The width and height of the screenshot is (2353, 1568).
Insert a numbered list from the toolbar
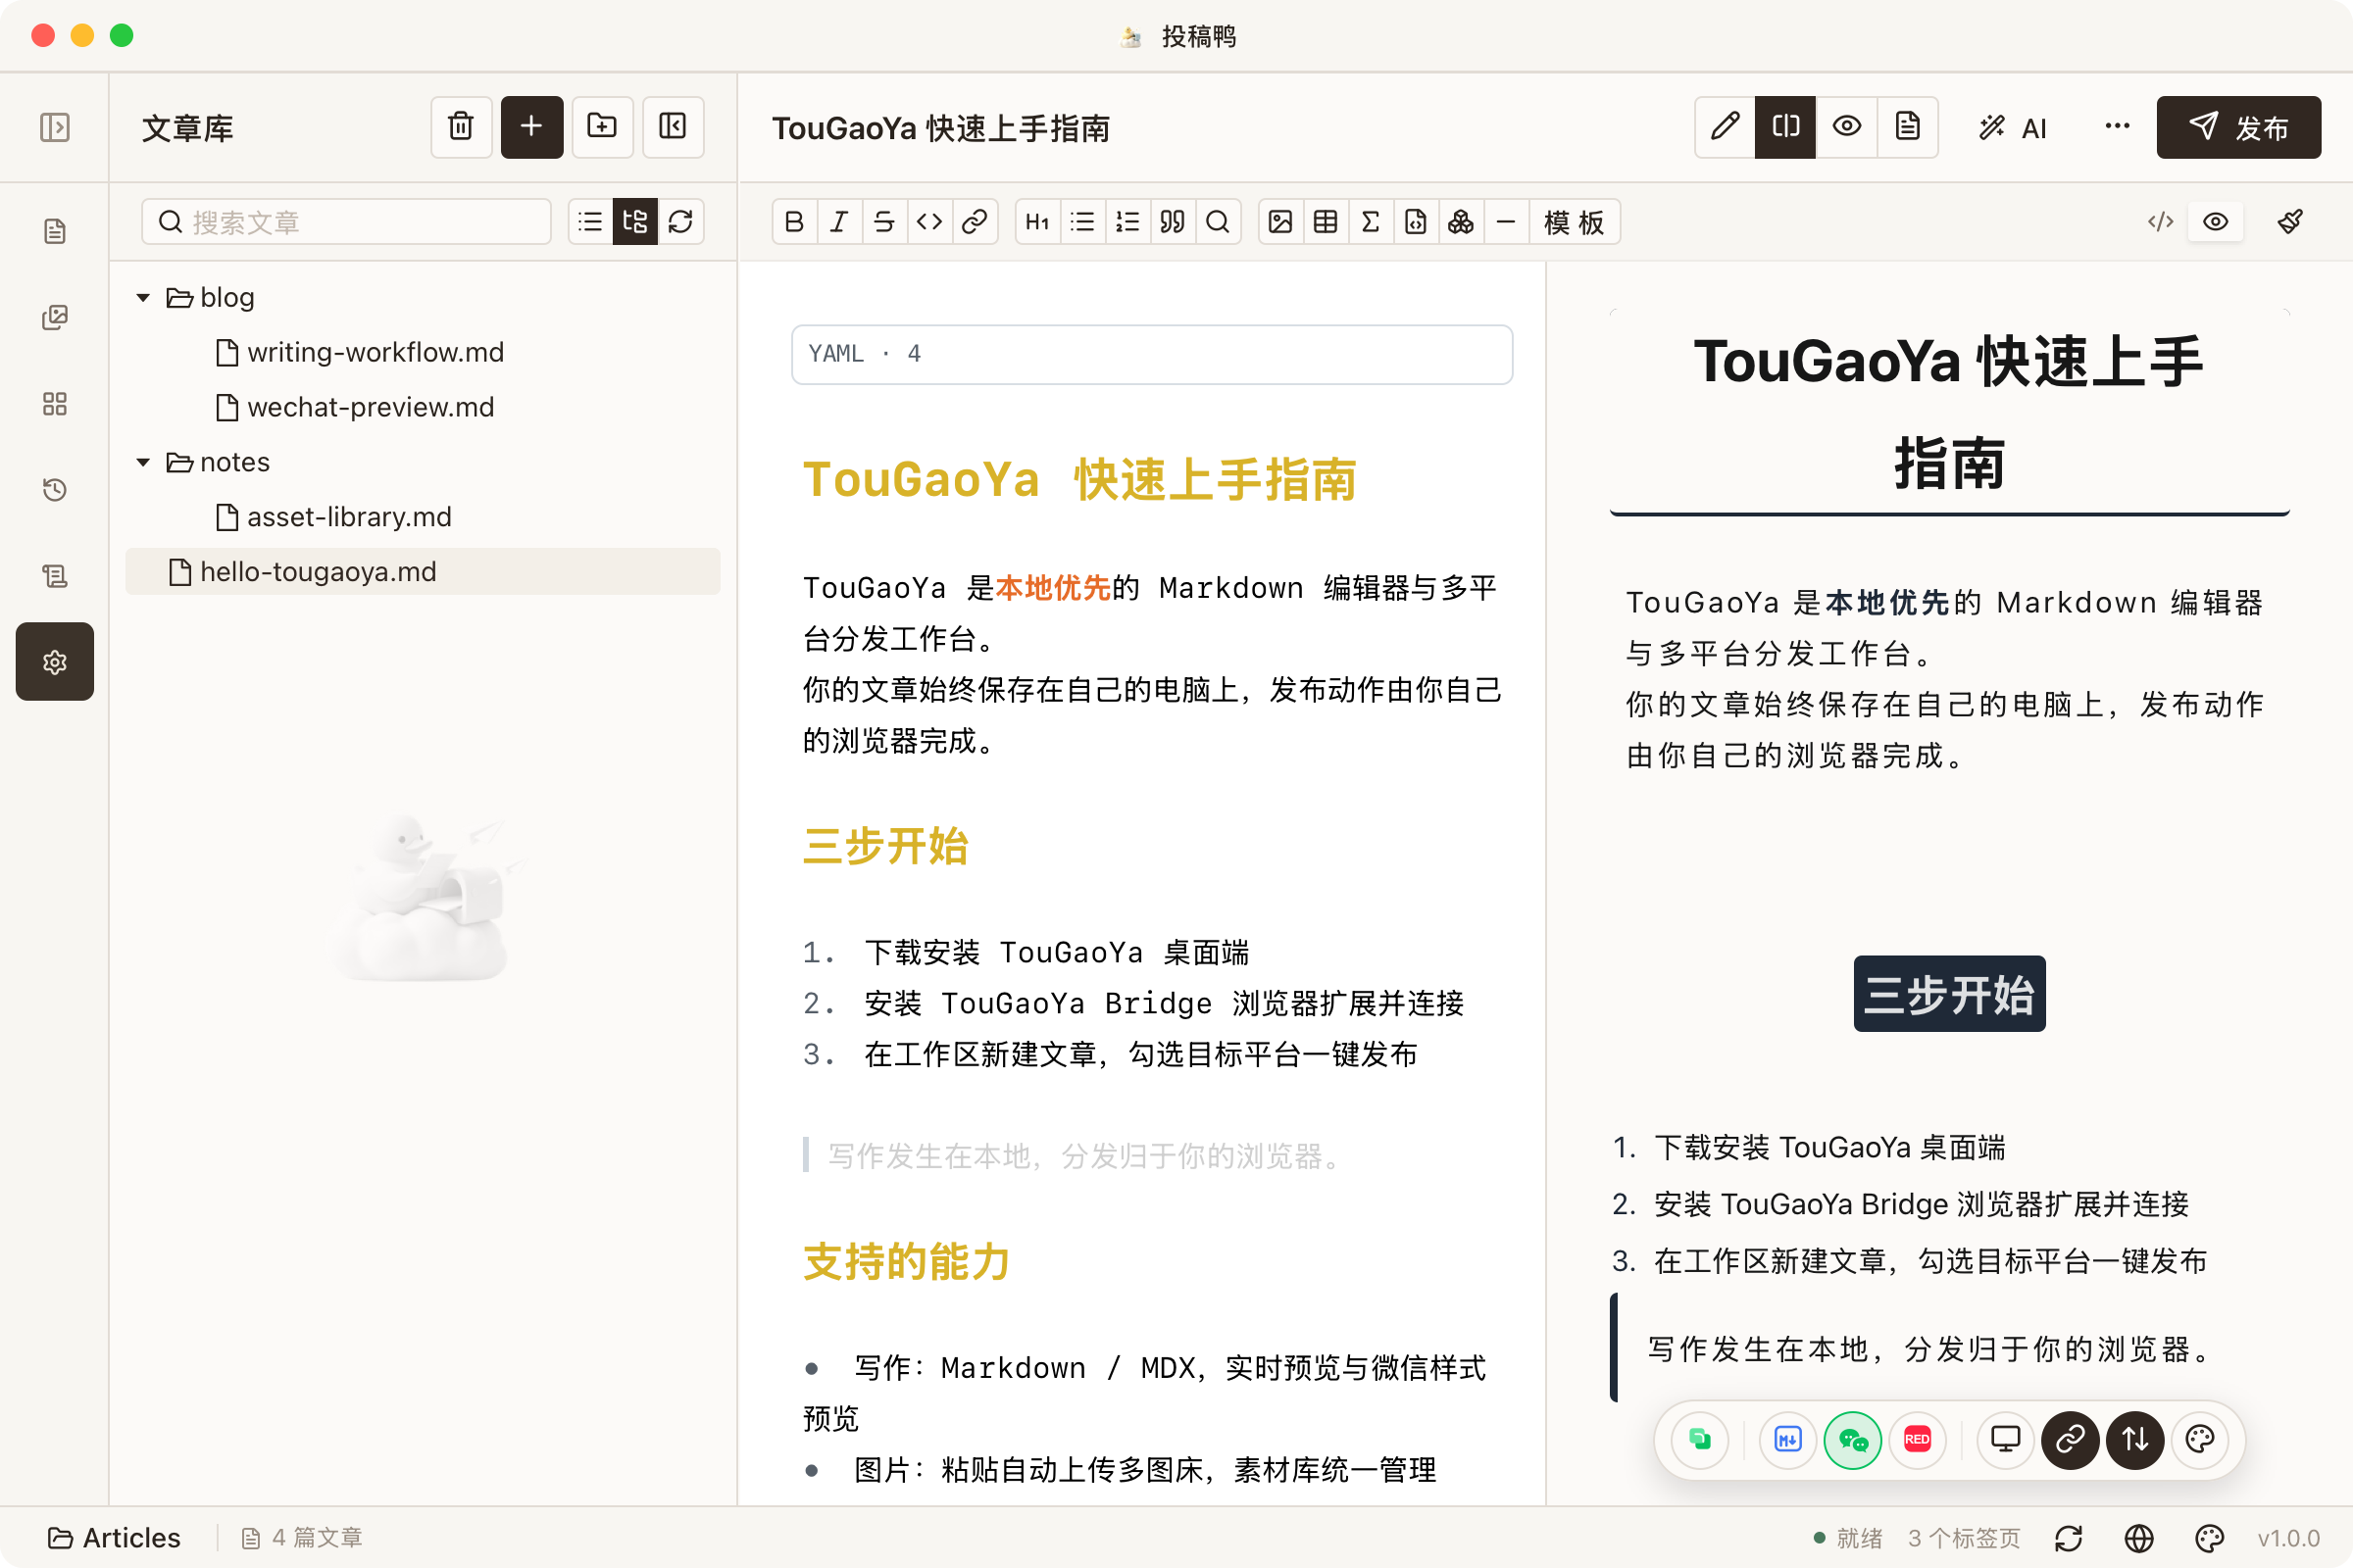1127,222
